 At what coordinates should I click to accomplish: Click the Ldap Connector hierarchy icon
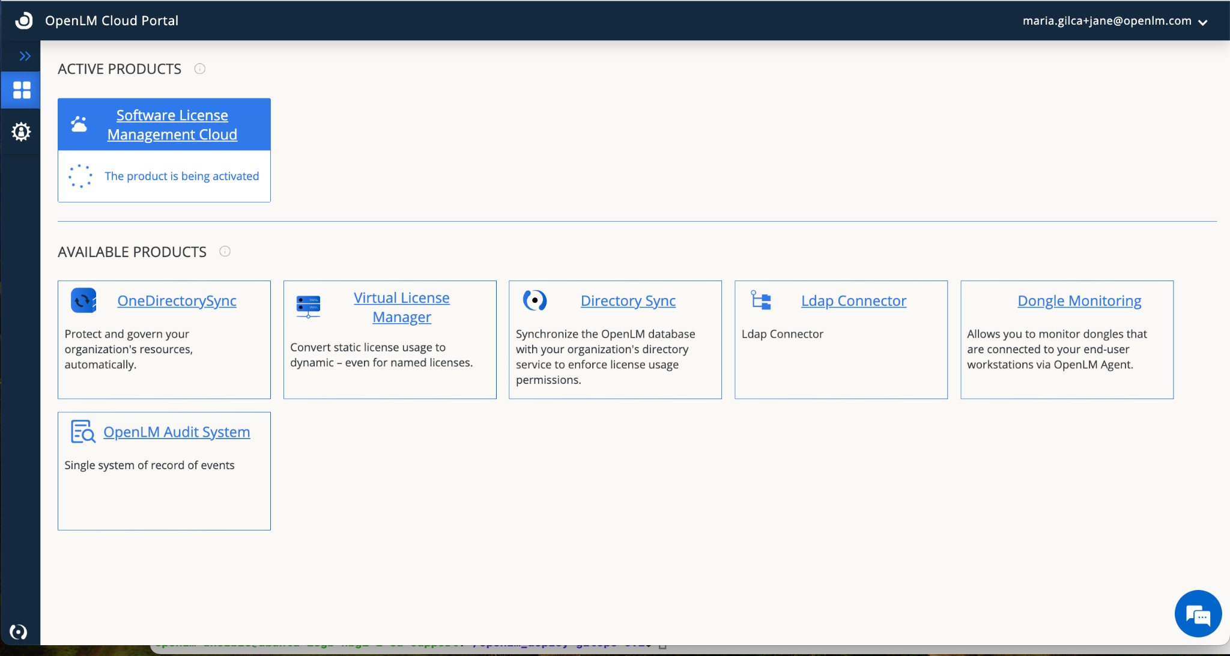tap(762, 300)
